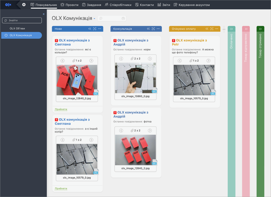Previous attachment on Андрій 'норм' card
The width and height of the screenshot is (271, 197).
(121, 59)
